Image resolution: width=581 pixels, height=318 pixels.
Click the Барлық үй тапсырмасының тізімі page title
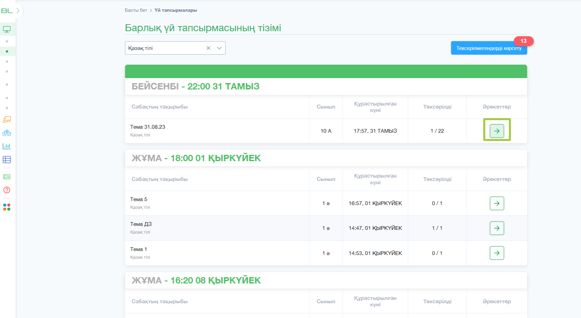point(203,28)
